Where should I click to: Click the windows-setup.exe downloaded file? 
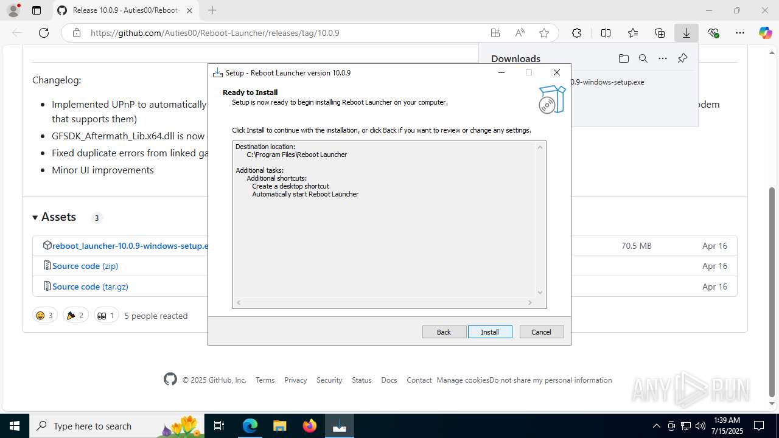607,82
